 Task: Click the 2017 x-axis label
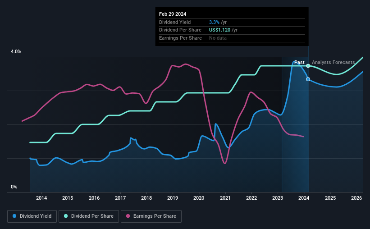[x=120, y=198]
